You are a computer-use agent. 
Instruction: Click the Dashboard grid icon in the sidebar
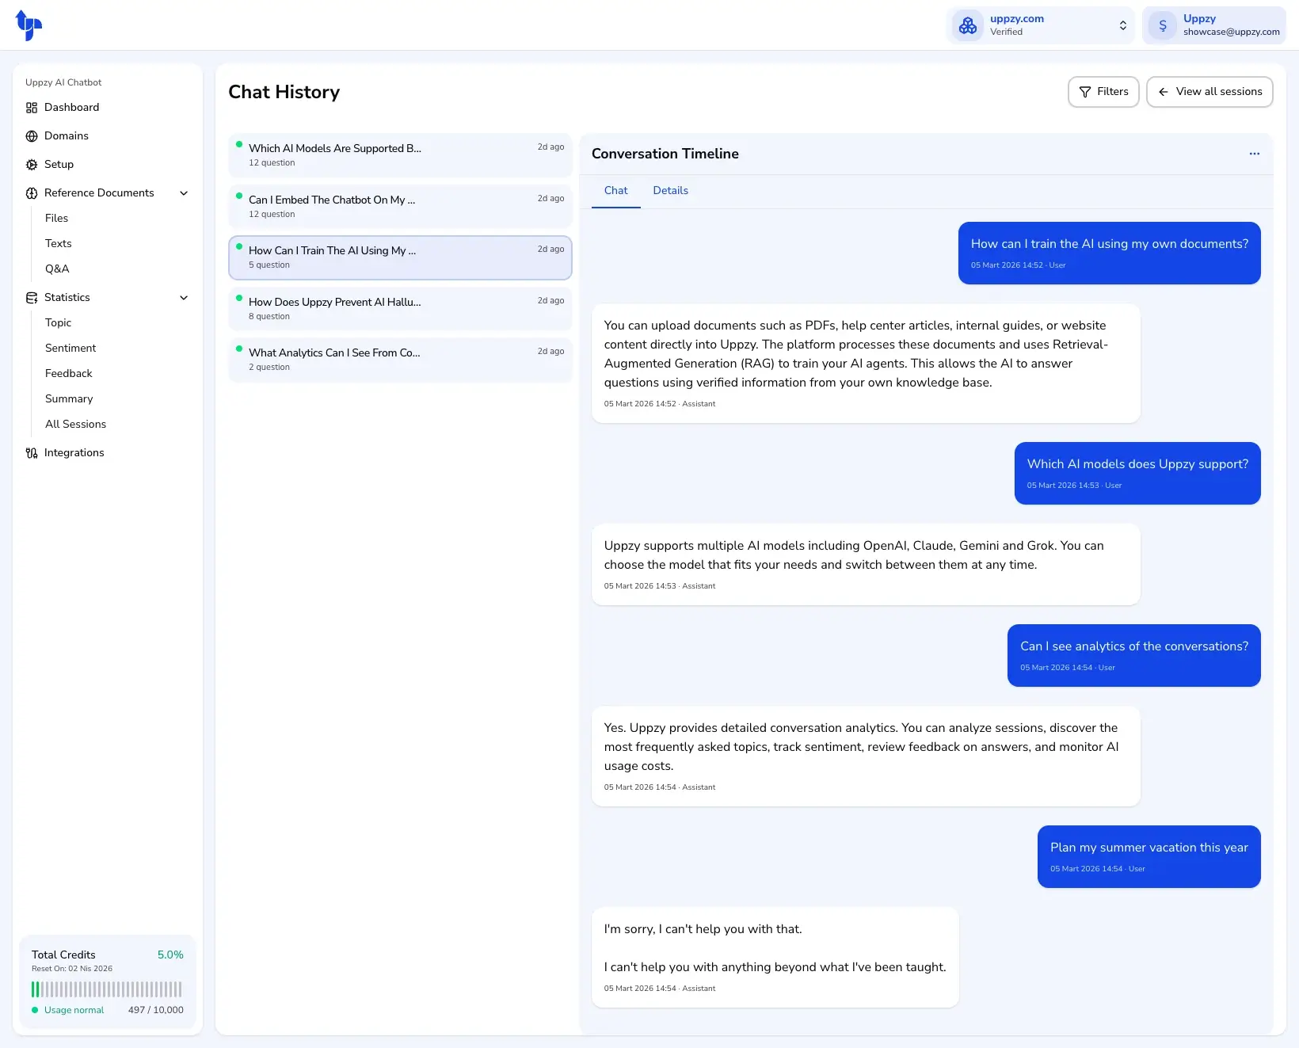coord(32,108)
